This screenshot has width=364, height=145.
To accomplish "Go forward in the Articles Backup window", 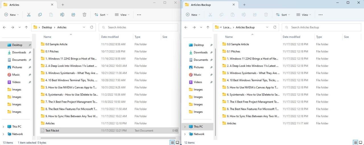I will pyautogui.click(x=194, y=27).
